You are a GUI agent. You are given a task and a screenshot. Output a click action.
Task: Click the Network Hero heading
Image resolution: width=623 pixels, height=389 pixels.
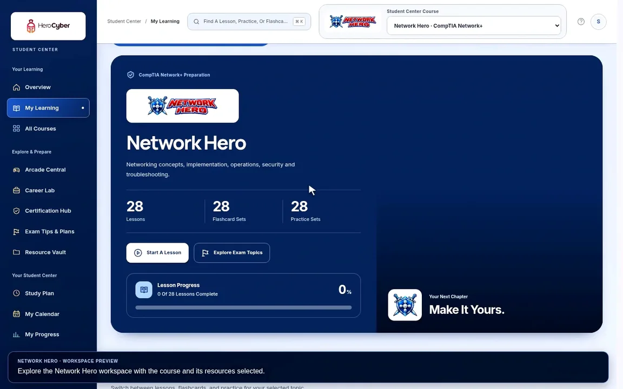click(187, 143)
